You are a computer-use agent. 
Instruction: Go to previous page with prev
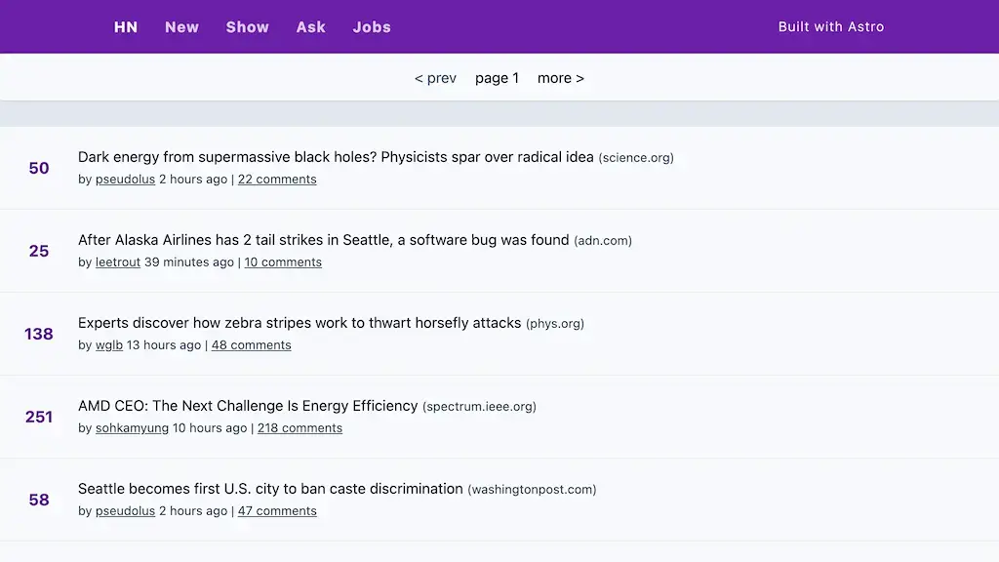coord(435,78)
